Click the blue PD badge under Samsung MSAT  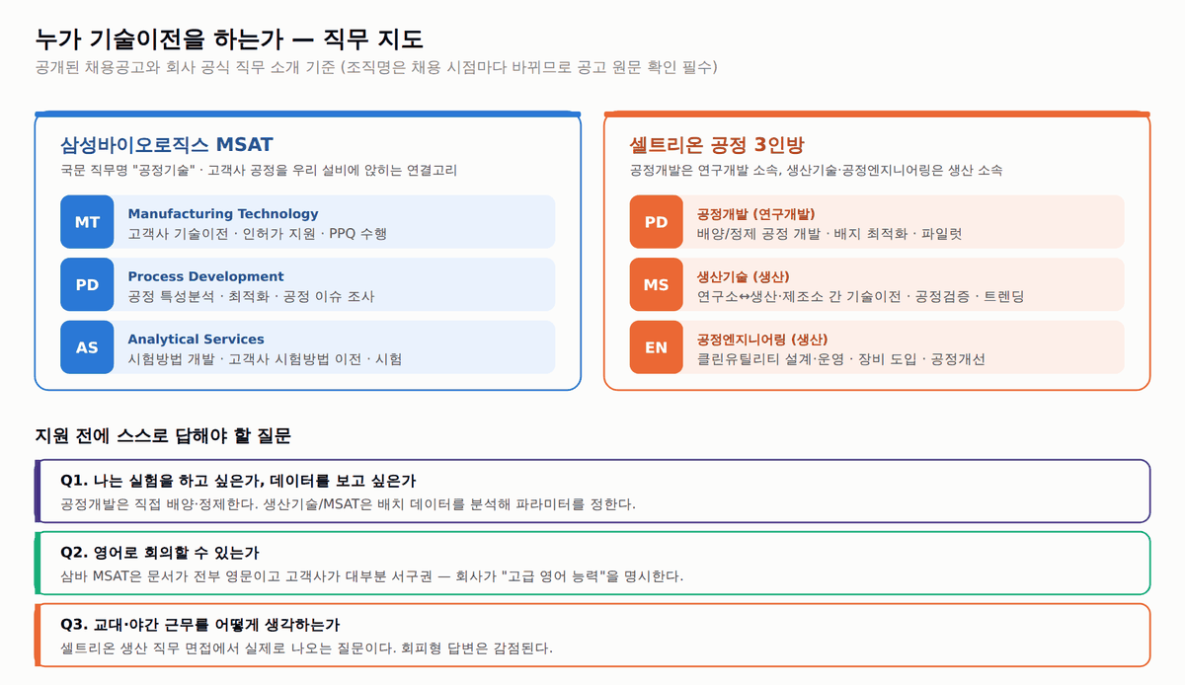coord(87,284)
